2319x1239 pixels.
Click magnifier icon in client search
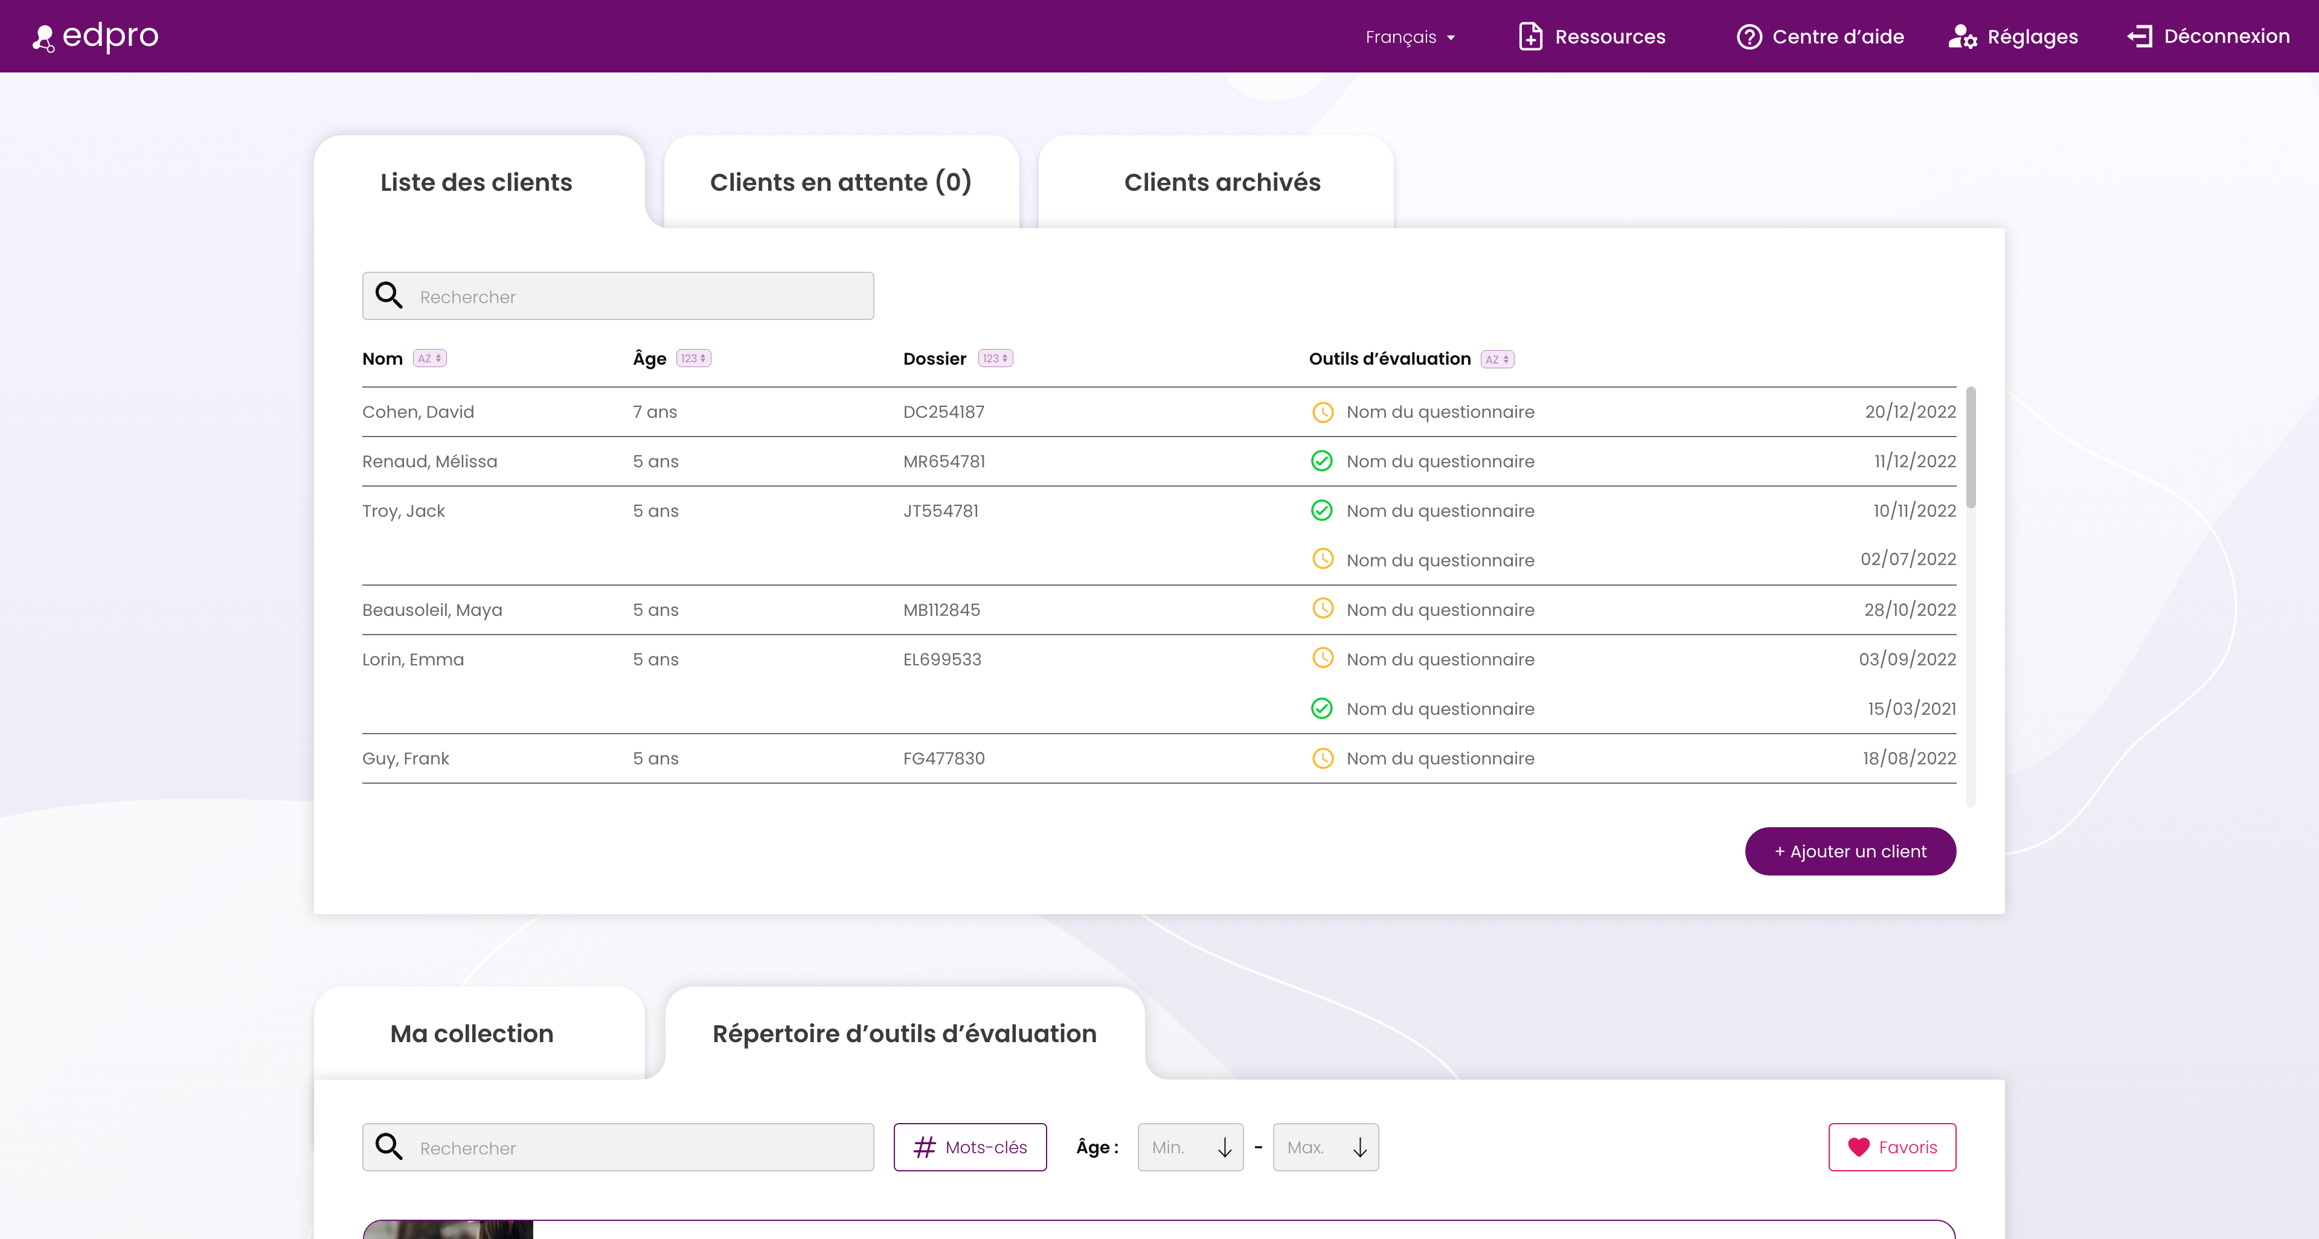tap(389, 296)
